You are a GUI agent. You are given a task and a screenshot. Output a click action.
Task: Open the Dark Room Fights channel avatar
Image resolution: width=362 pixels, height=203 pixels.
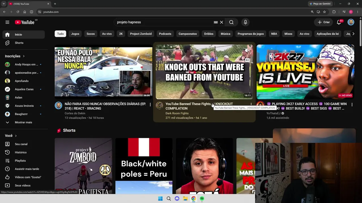point(159,105)
